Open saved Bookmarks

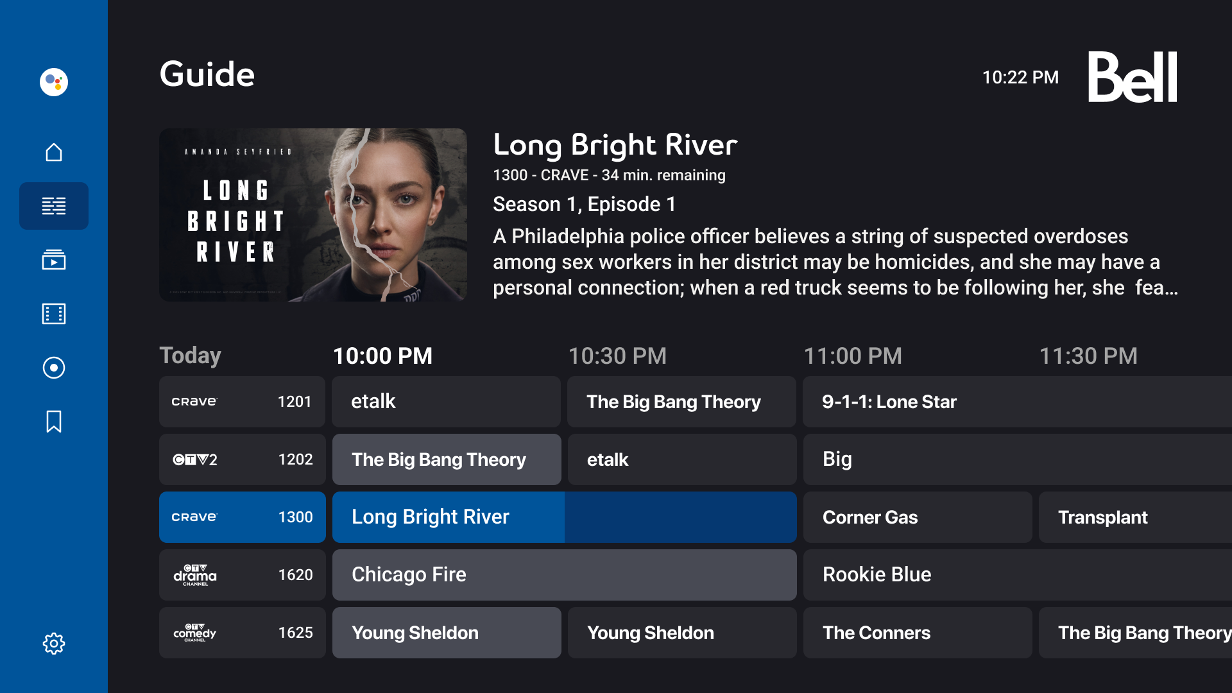(53, 422)
